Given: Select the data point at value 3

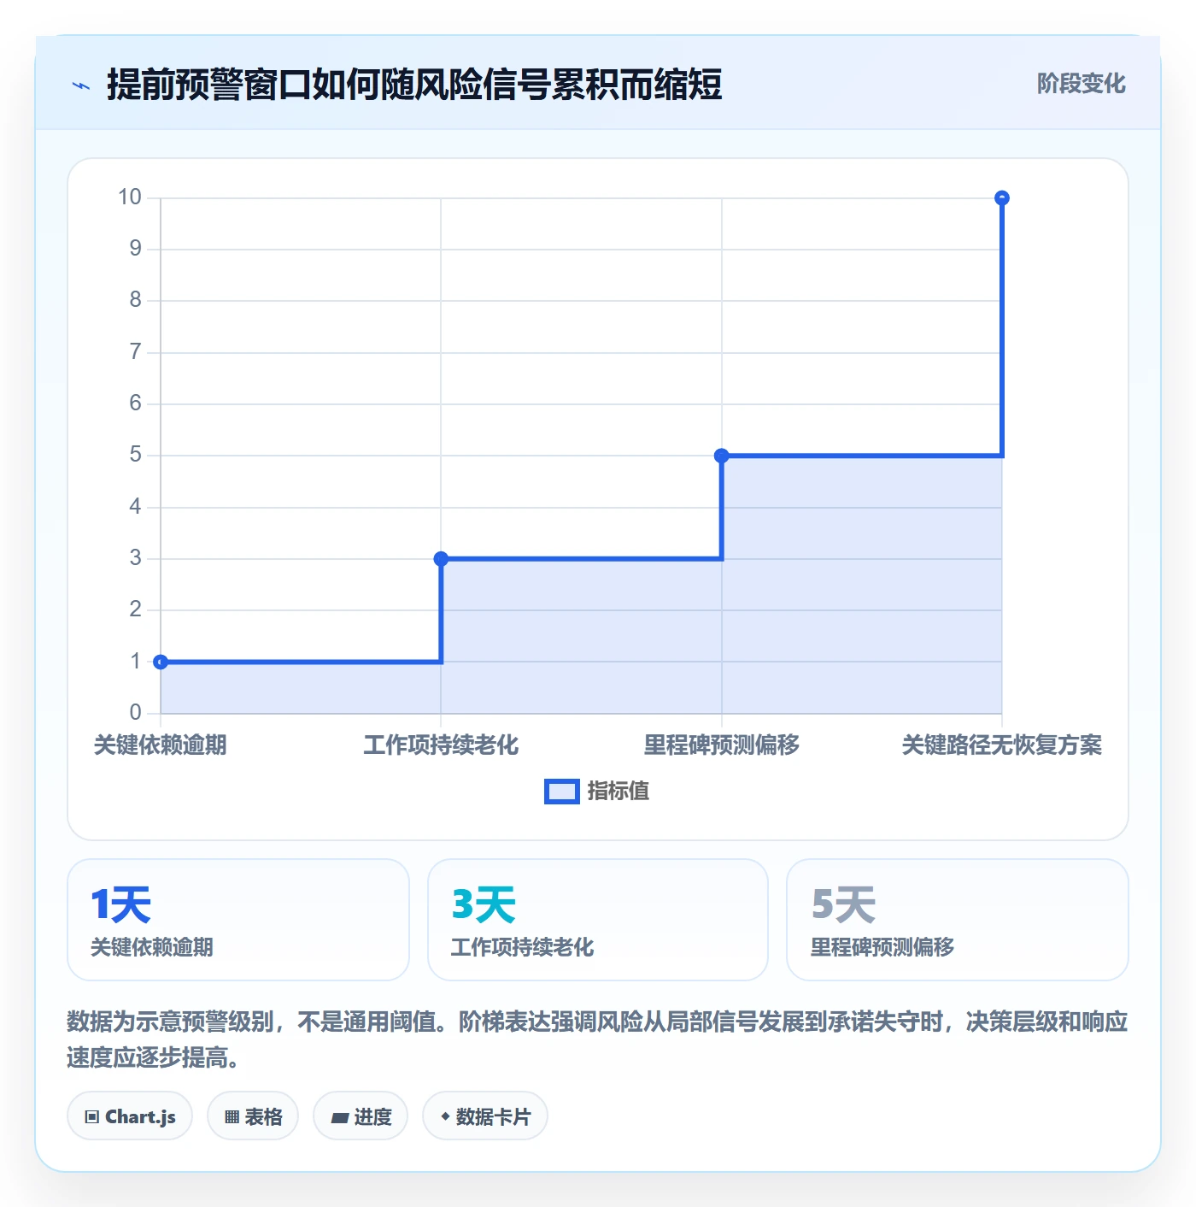Looking at the screenshot, I should (441, 559).
